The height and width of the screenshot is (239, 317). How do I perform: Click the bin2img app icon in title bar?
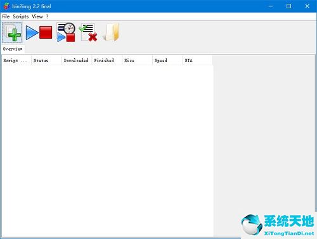[x=6, y=6]
